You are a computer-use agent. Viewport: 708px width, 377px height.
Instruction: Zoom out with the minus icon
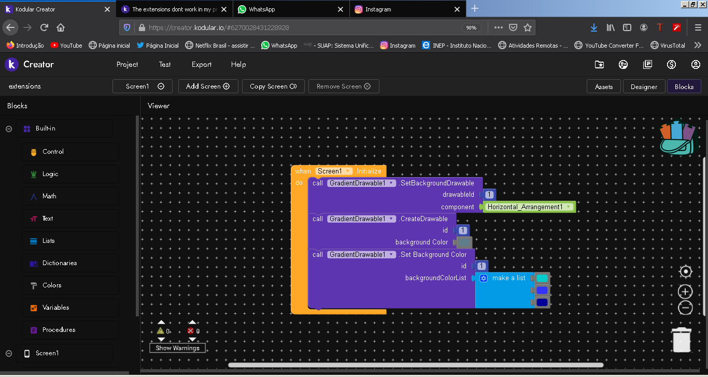(x=685, y=308)
